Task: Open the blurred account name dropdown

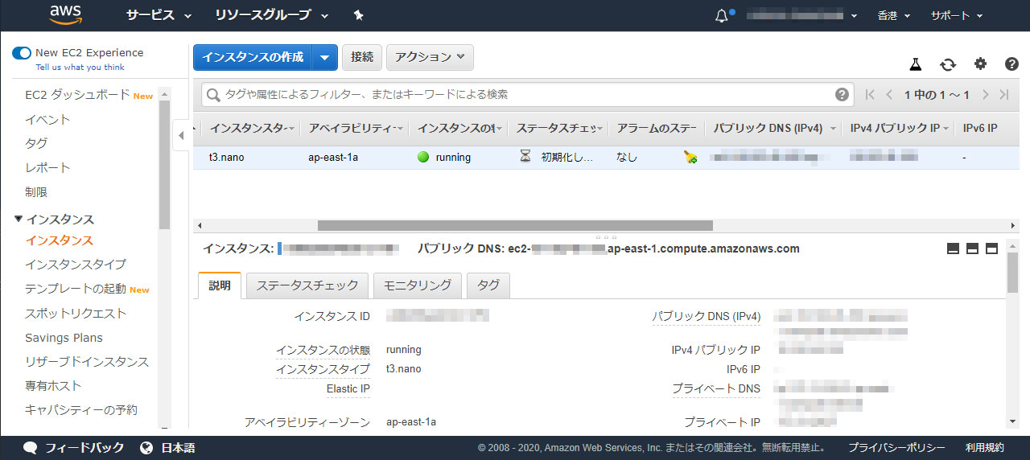Action: (x=801, y=15)
